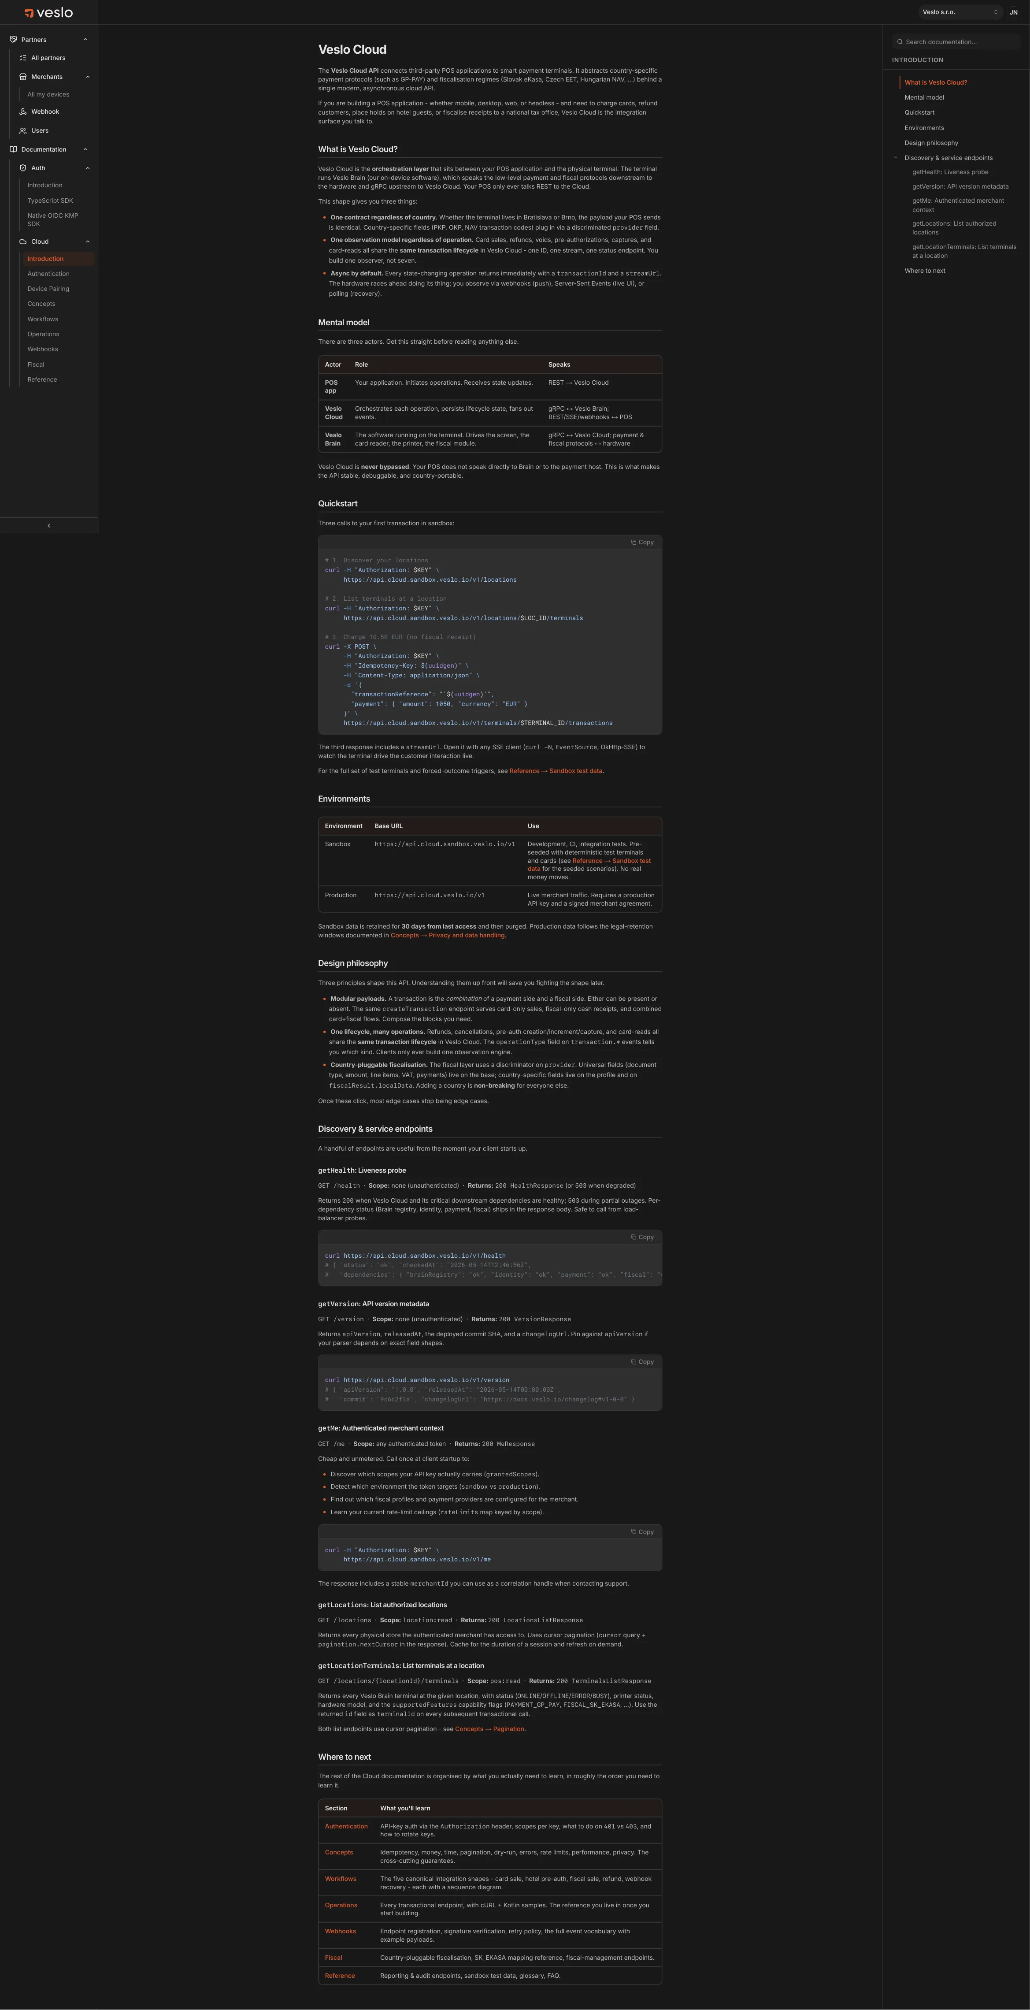
Task: Click the Users people icon
Action: coord(23,130)
